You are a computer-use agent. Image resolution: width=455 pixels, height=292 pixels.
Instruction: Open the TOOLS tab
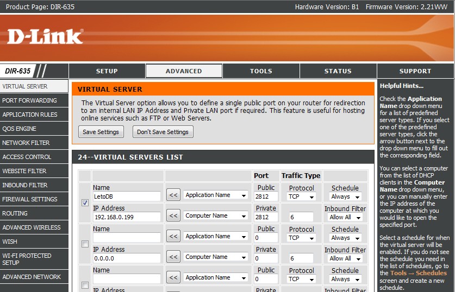261,71
